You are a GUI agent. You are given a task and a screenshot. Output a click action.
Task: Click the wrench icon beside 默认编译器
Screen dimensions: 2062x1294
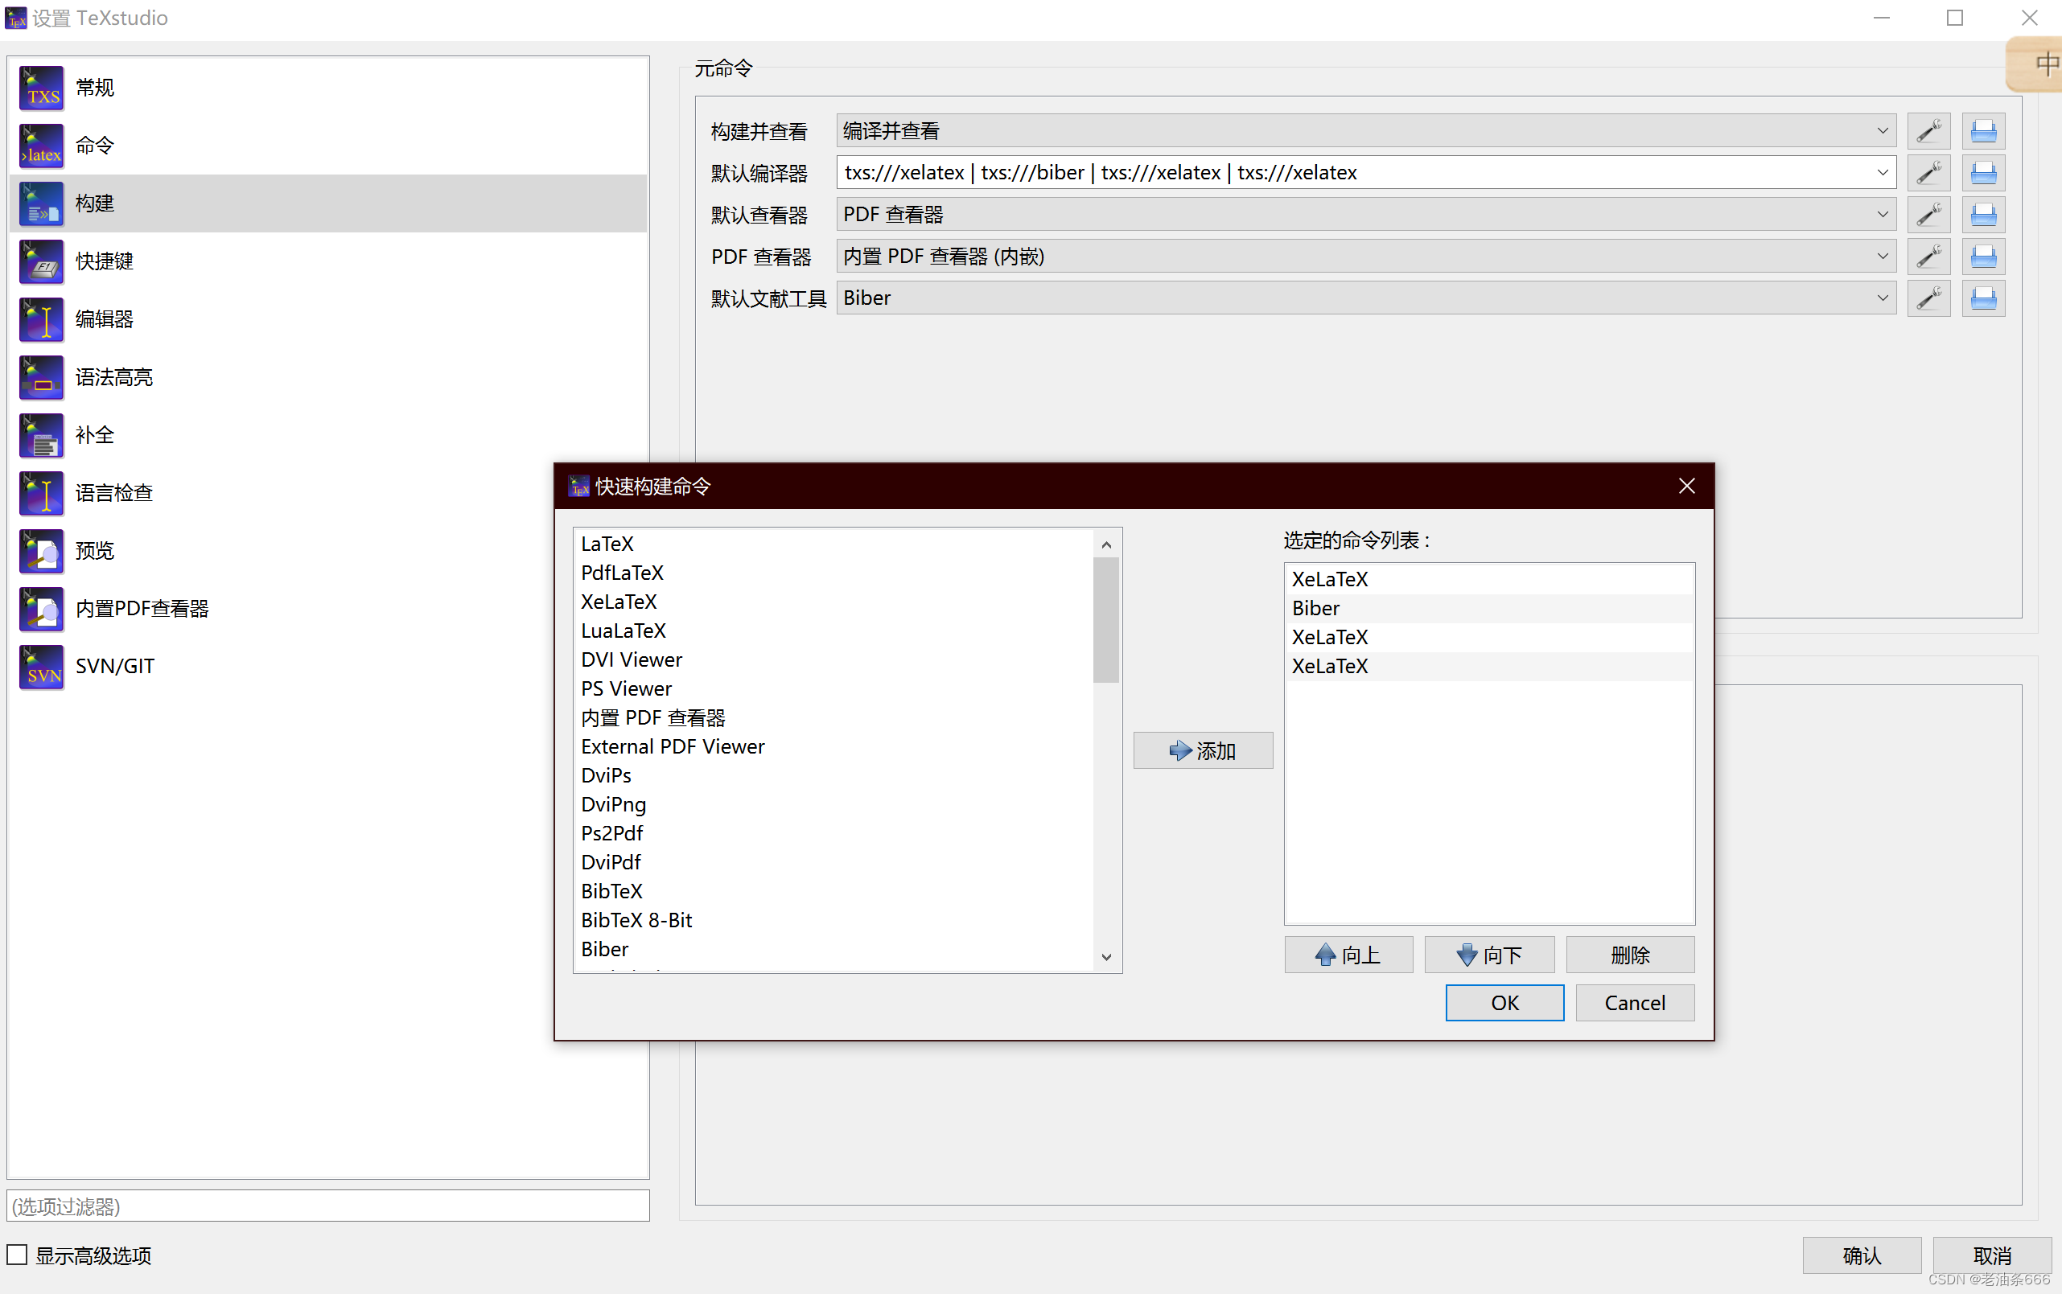pos(1929,172)
